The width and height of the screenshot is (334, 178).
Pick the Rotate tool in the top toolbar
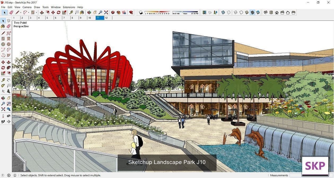pos(59,12)
